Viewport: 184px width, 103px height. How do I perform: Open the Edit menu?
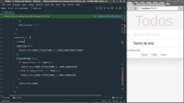(x=4, y=5)
